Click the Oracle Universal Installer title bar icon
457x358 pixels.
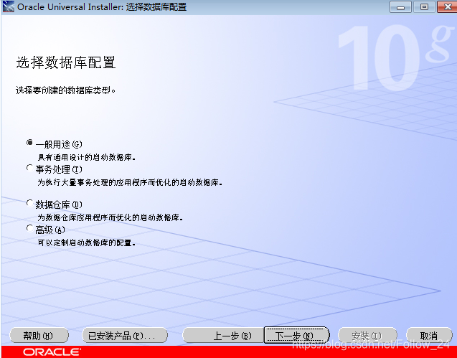[8, 6]
